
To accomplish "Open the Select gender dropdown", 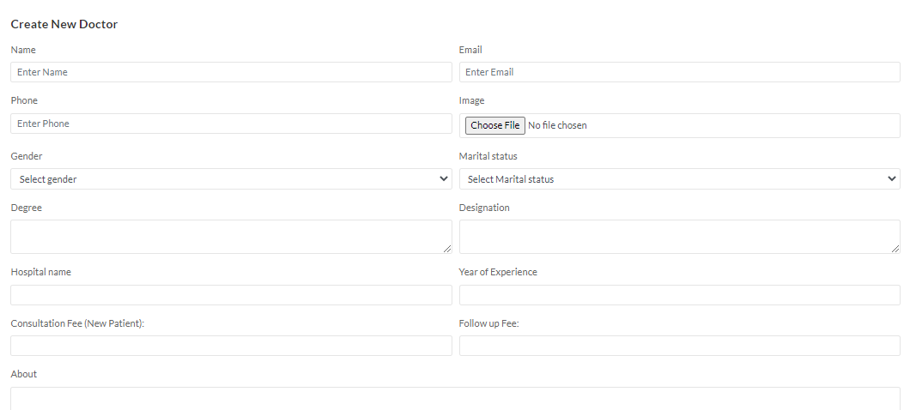I will pyautogui.click(x=231, y=179).
